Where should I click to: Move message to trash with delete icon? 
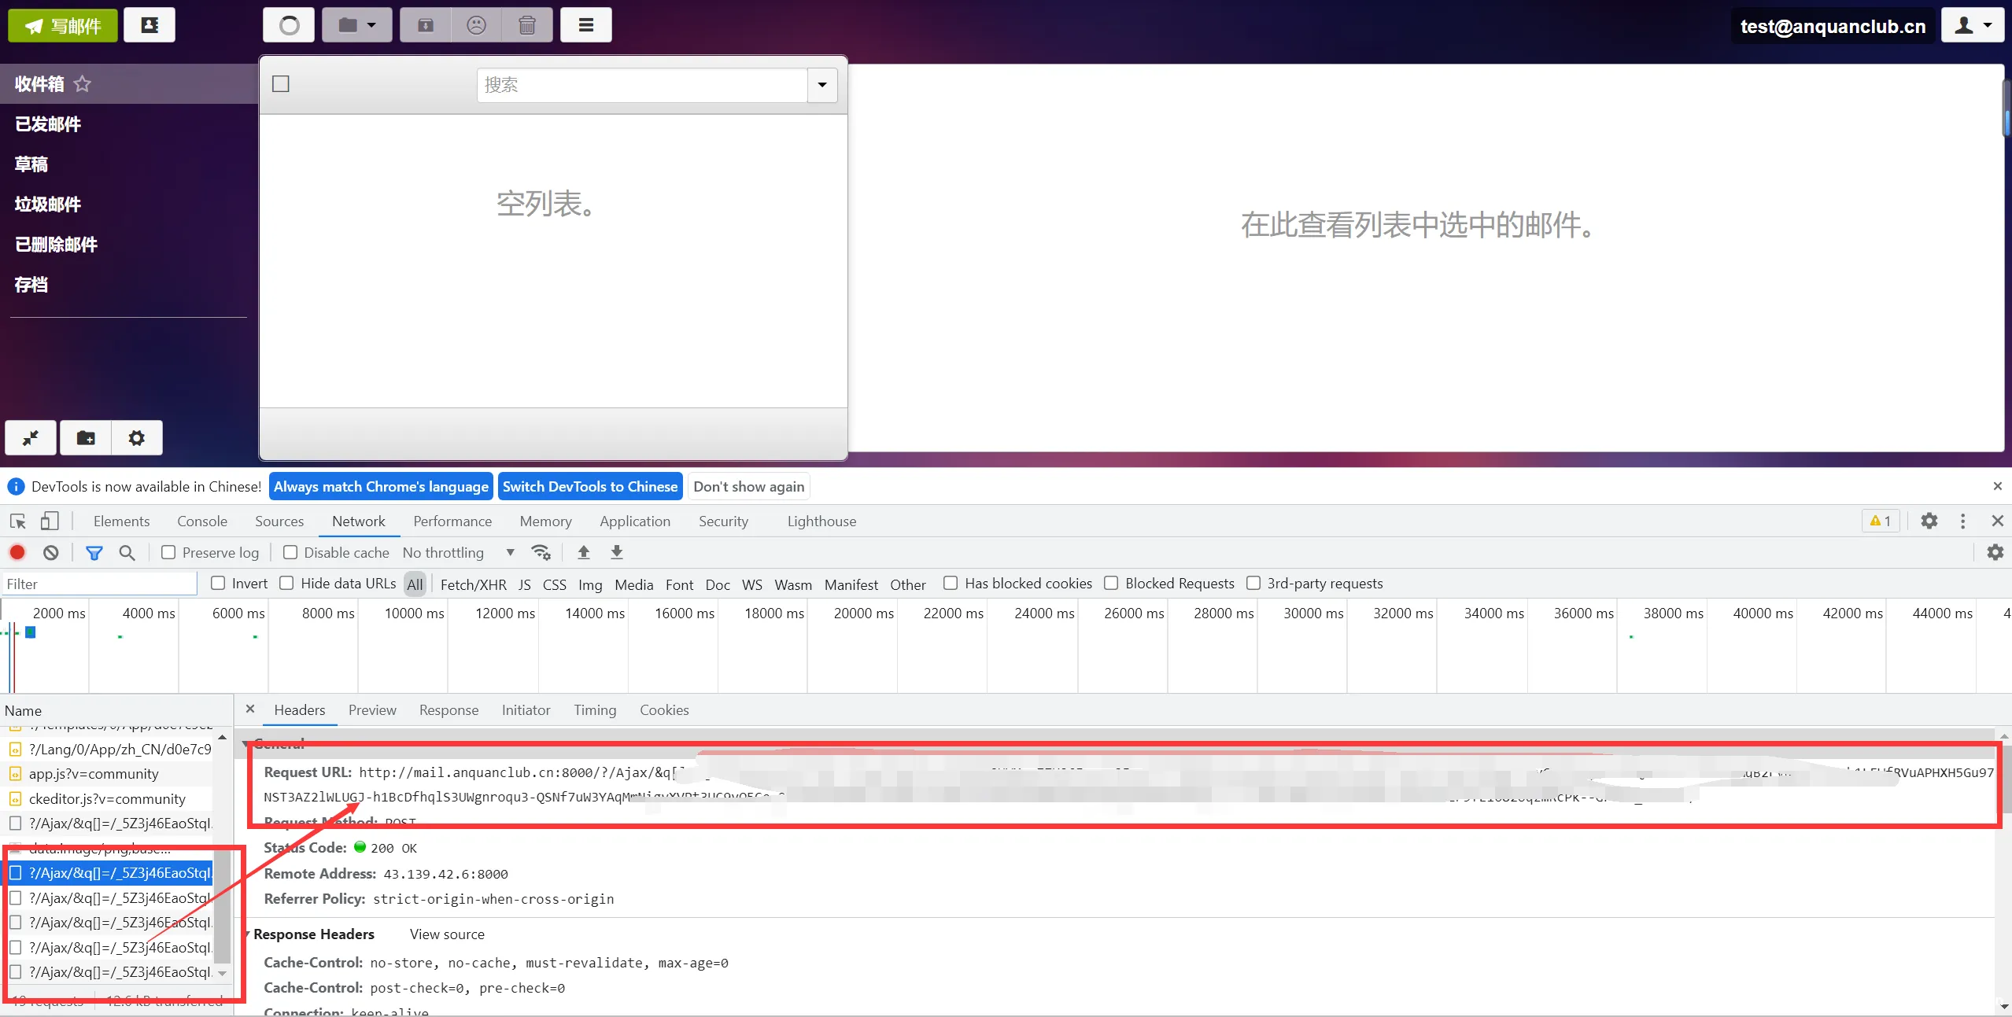(526, 24)
